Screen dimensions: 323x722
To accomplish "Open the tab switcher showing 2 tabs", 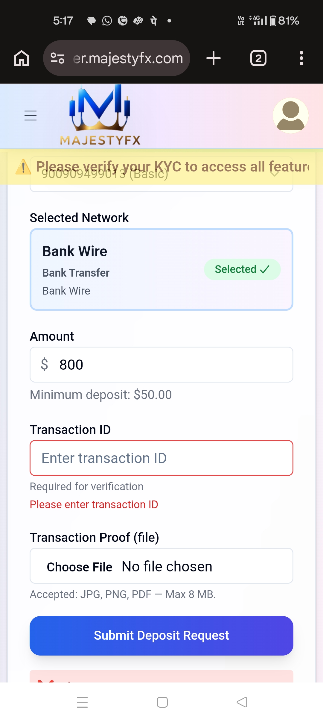I will tap(258, 58).
